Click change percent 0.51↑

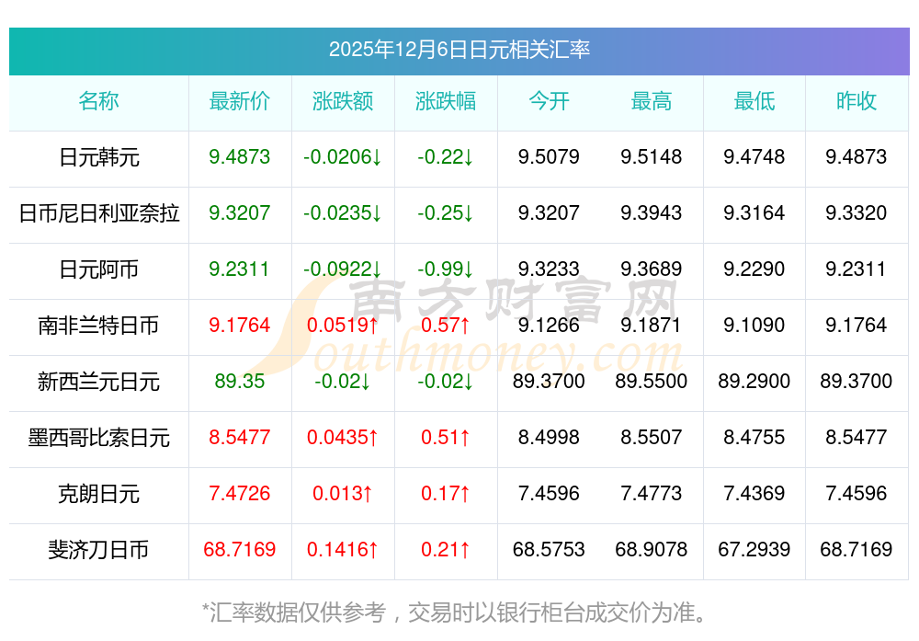446,437
